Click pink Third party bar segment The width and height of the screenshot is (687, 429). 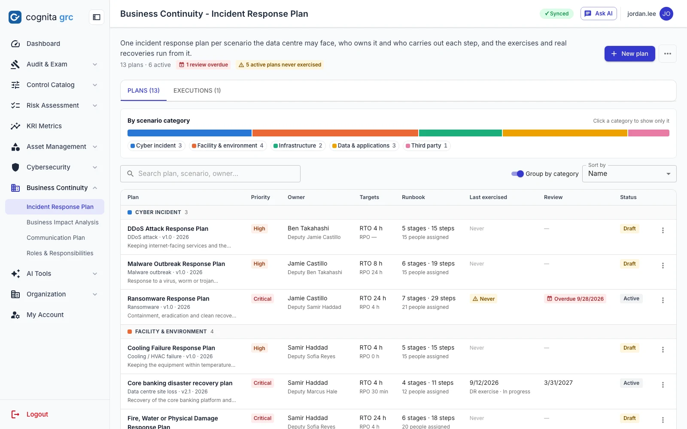(x=649, y=133)
